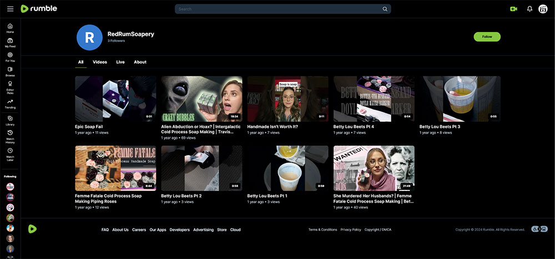555x259 pixels.
Task: Open the About tab
Action: point(140,62)
